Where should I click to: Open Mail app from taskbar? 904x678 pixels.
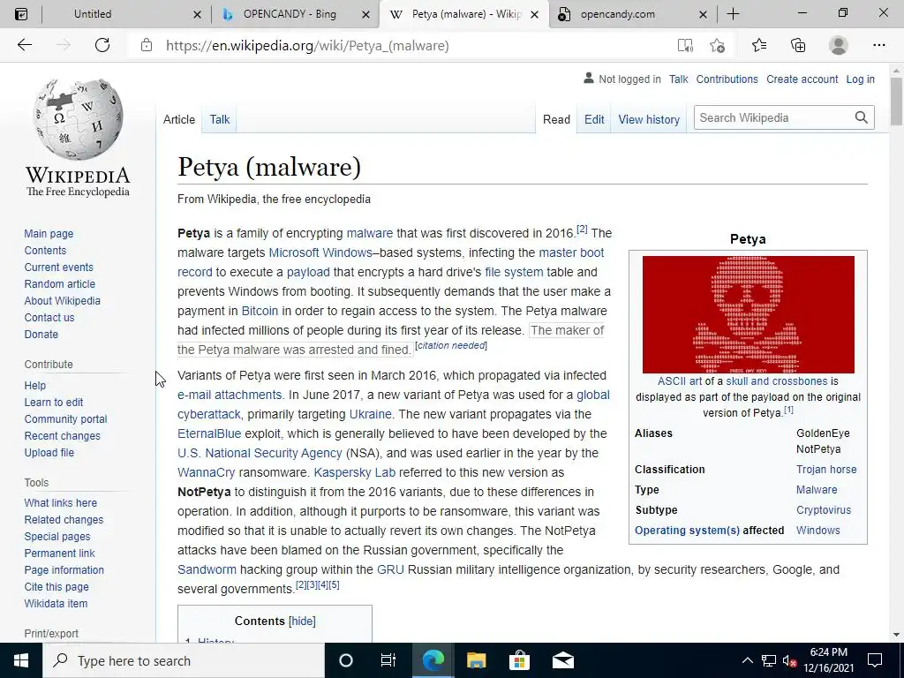562,660
